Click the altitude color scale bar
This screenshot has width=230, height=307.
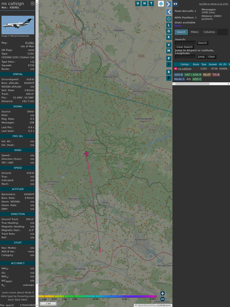[x=97, y=296]
